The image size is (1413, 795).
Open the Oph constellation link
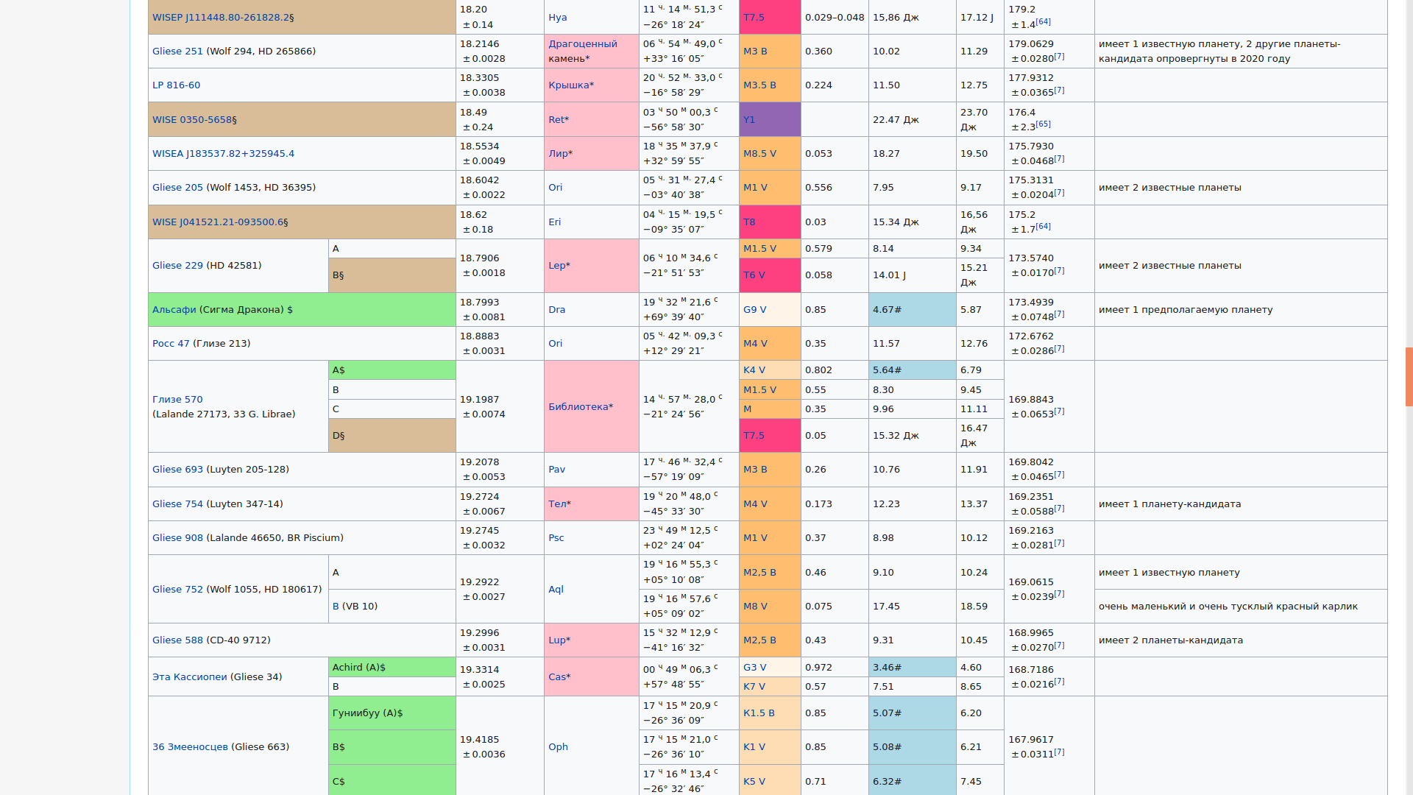pyautogui.click(x=559, y=747)
